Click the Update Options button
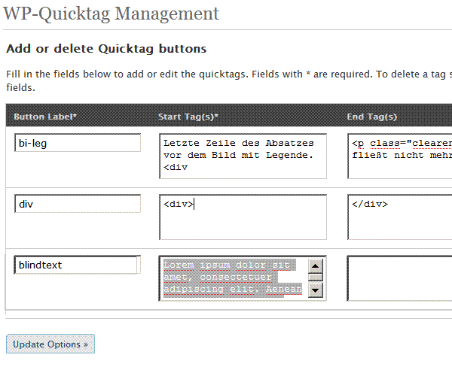 [50, 344]
